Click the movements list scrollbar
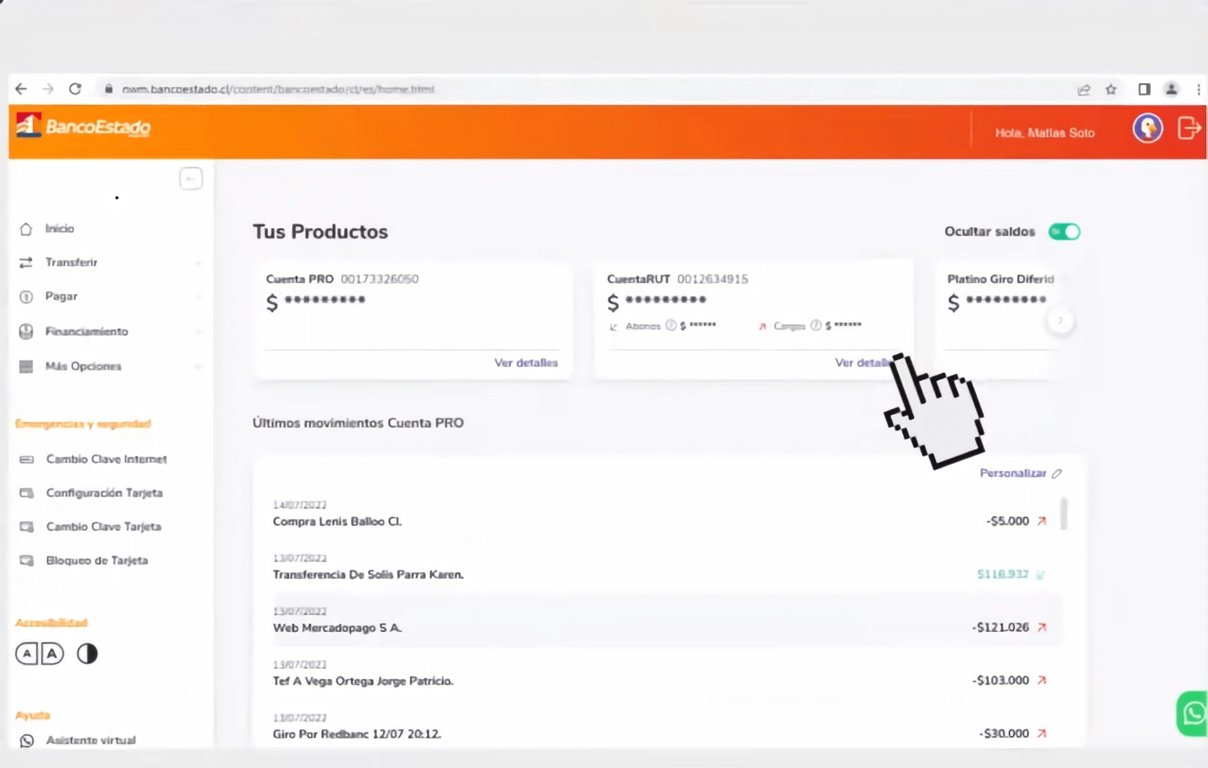Screen dimensions: 1208x768 1064,513
